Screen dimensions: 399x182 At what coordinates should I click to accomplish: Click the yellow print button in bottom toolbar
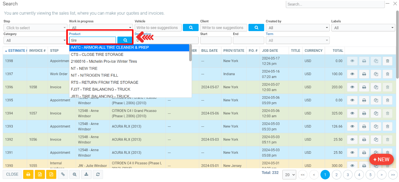click(x=28, y=174)
